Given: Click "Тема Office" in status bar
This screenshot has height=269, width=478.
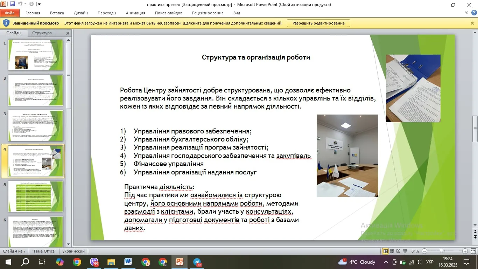Looking at the screenshot, I should tap(44, 251).
